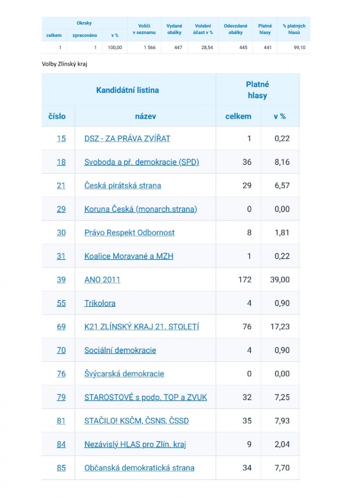This screenshot has height=498, width=352.
Task: Select Sociální demokracie link
Action: point(120,350)
